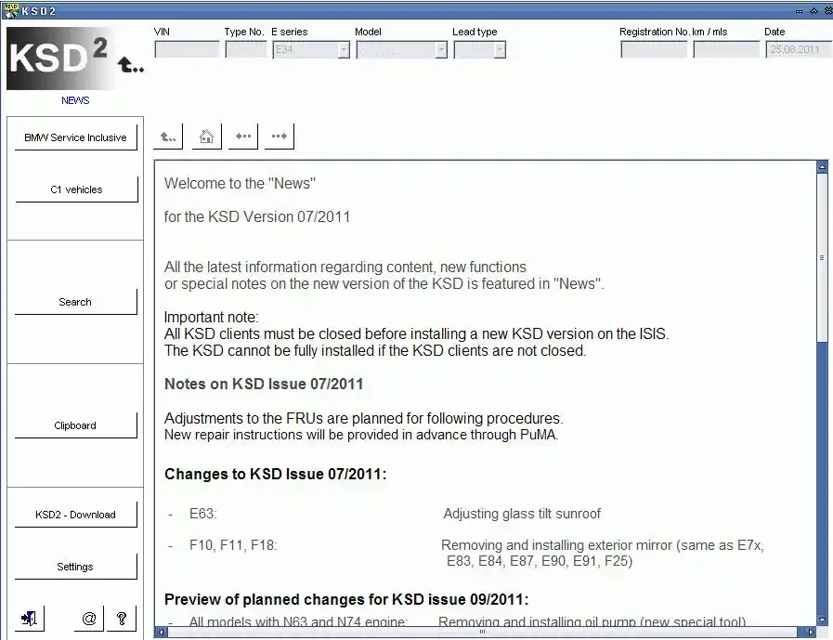
Task: Click the NEWS link under the logo
Action: 75,100
